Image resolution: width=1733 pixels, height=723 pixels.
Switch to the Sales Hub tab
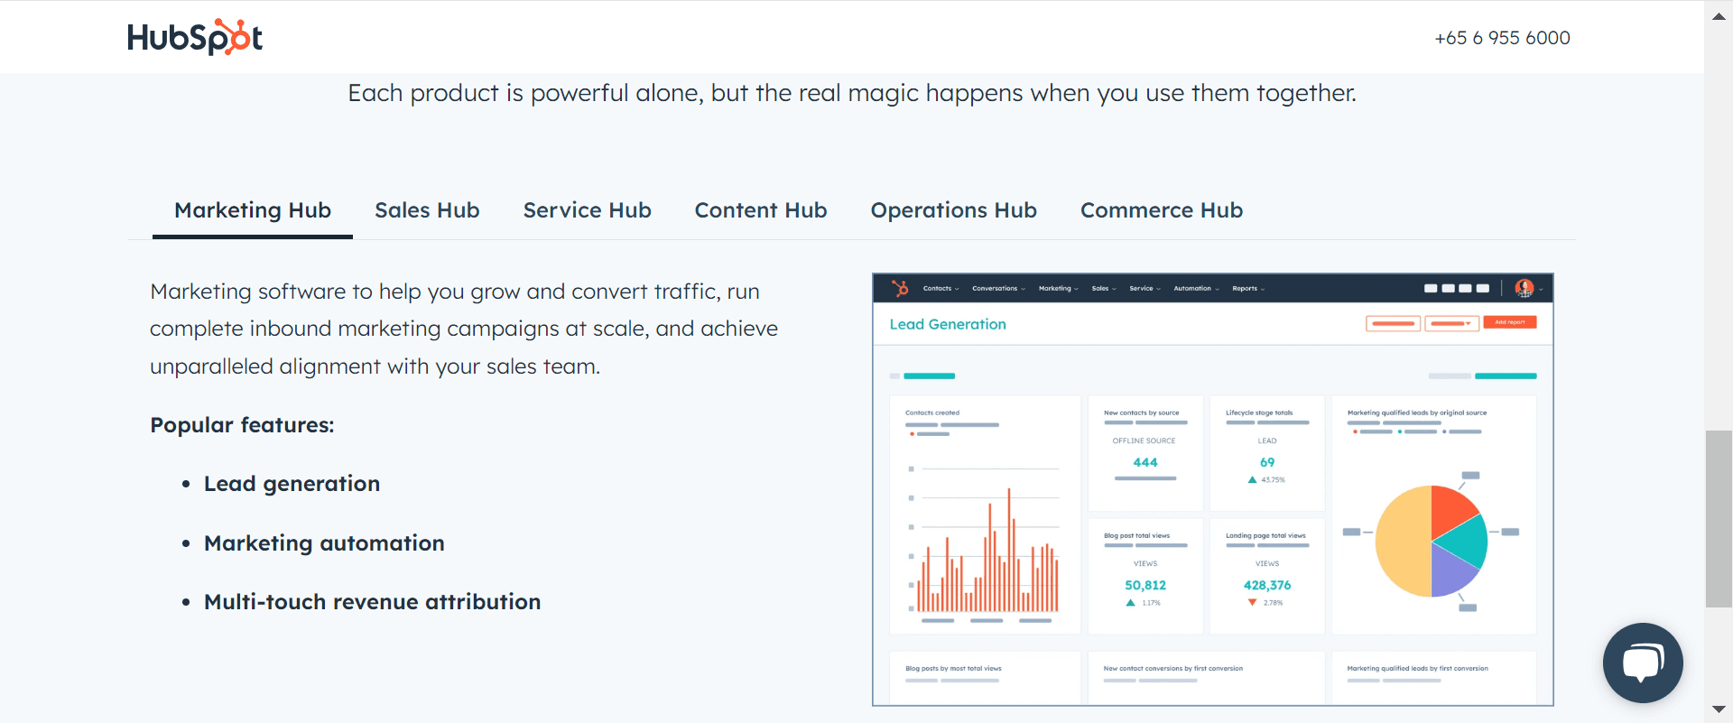[427, 210]
